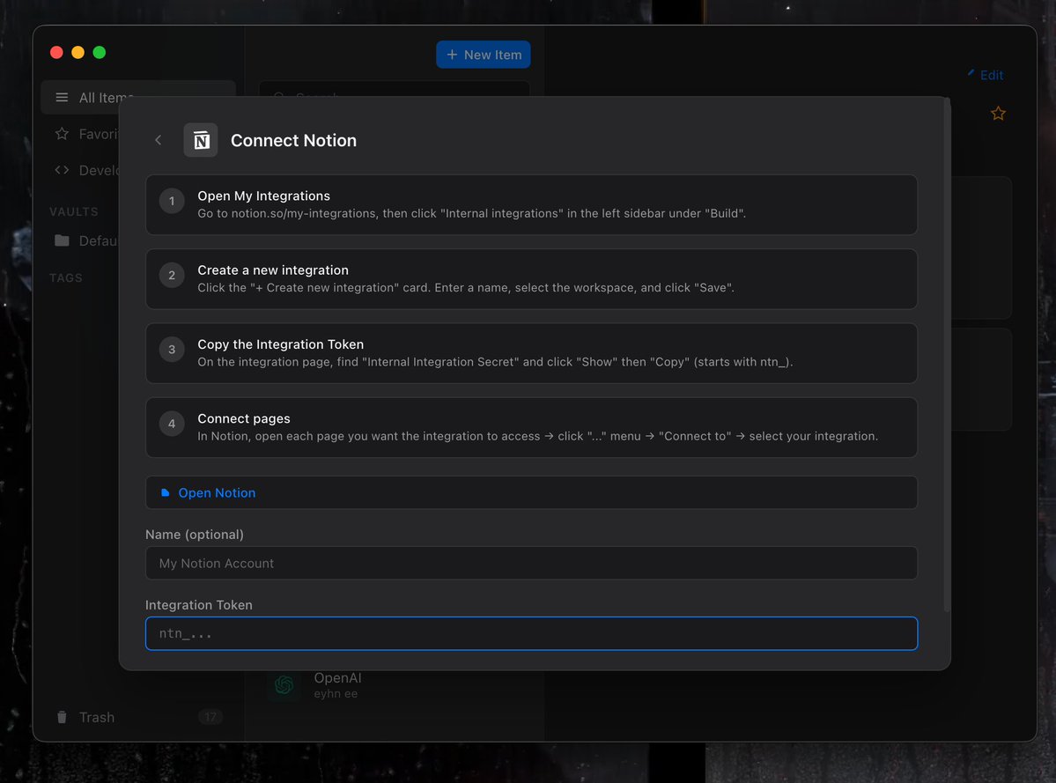Viewport: 1056px width, 783px height.
Task: Go back using the chevron arrow
Action: pyautogui.click(x=159, y=140)
